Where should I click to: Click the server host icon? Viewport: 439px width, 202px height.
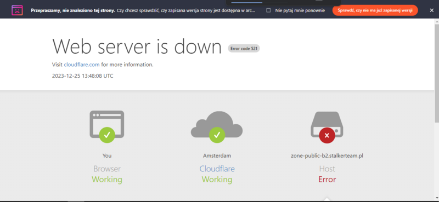pyautogui.click(x=327, y=124)
